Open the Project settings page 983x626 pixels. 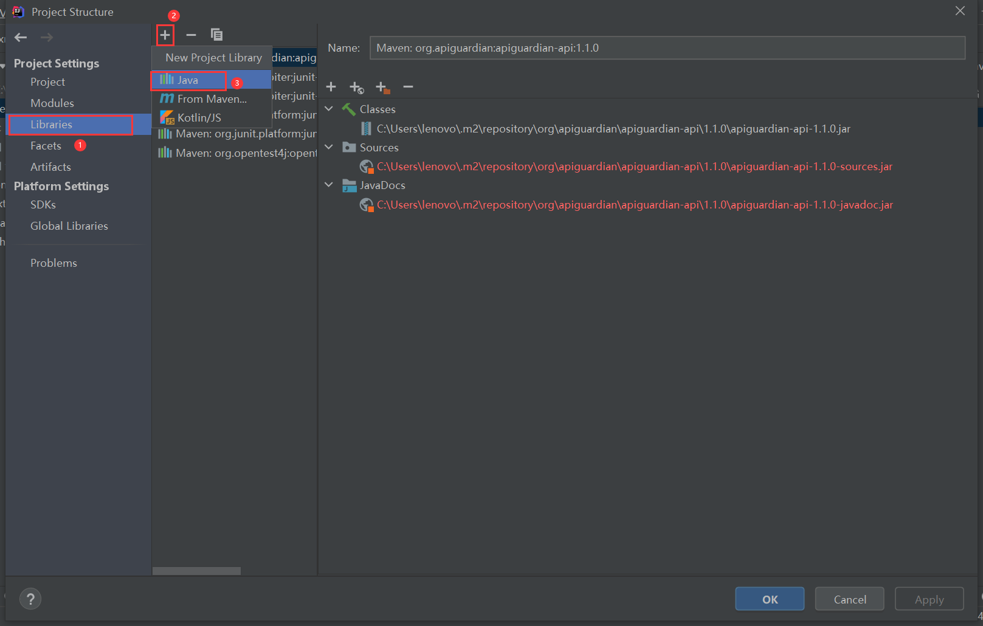coord(47,82)
